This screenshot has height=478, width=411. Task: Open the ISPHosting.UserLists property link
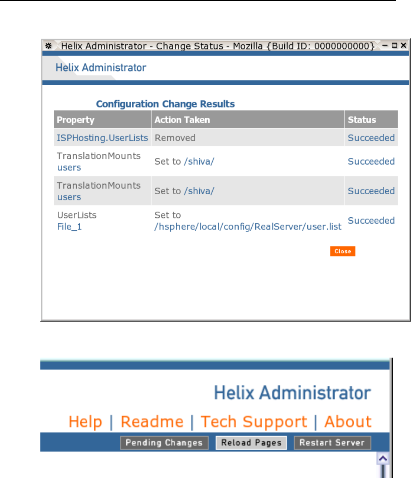[102, 138]
